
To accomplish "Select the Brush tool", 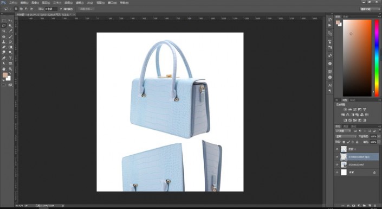I will click(x=10, y=36).
